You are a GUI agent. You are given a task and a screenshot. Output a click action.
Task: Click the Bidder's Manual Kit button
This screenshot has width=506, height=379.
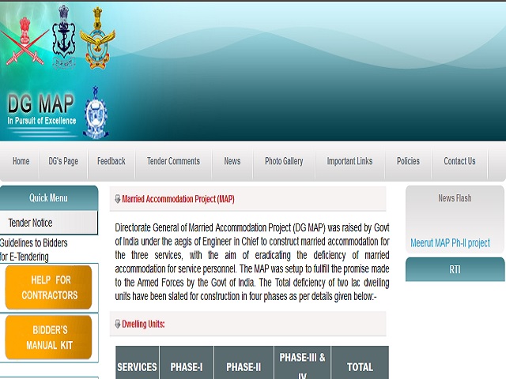point(49,337)
